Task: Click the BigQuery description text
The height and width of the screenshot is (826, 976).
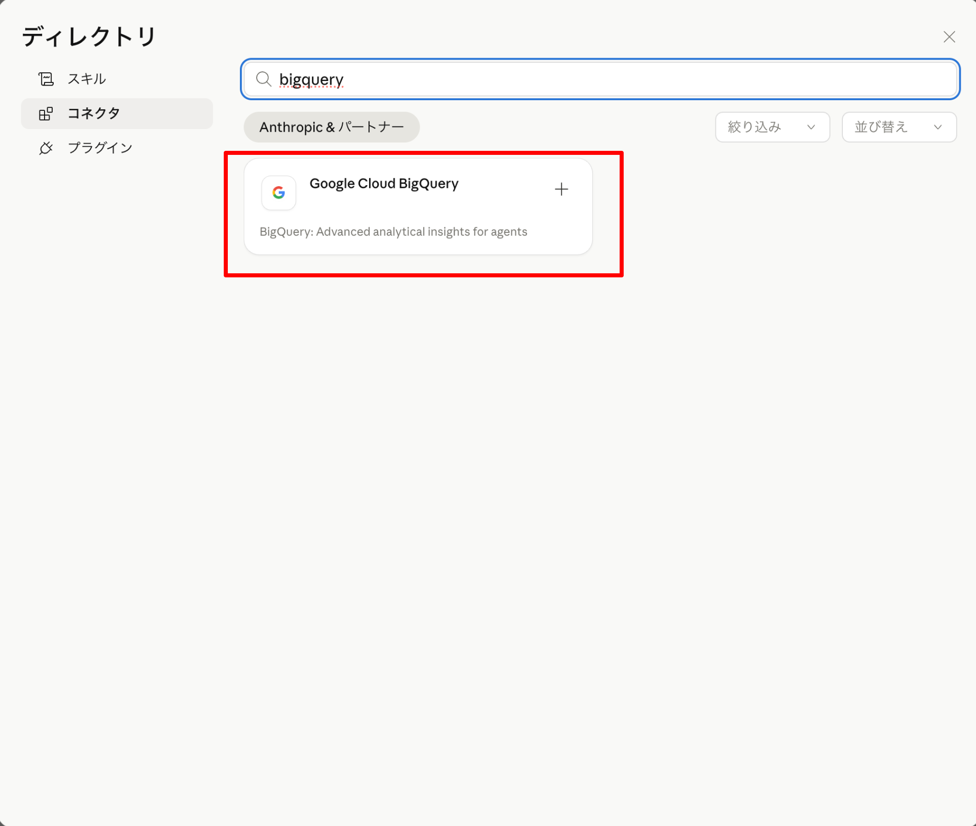Action: [x=393, y=232]
